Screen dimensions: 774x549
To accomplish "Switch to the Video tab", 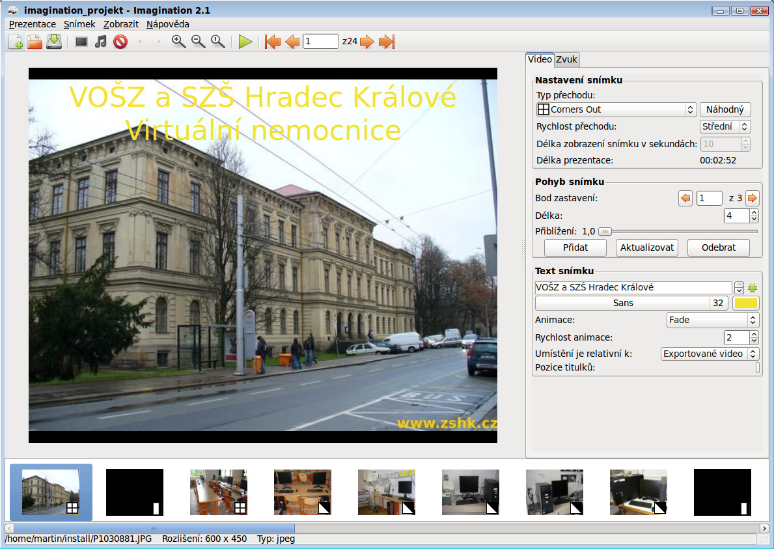I will point(540,59).
